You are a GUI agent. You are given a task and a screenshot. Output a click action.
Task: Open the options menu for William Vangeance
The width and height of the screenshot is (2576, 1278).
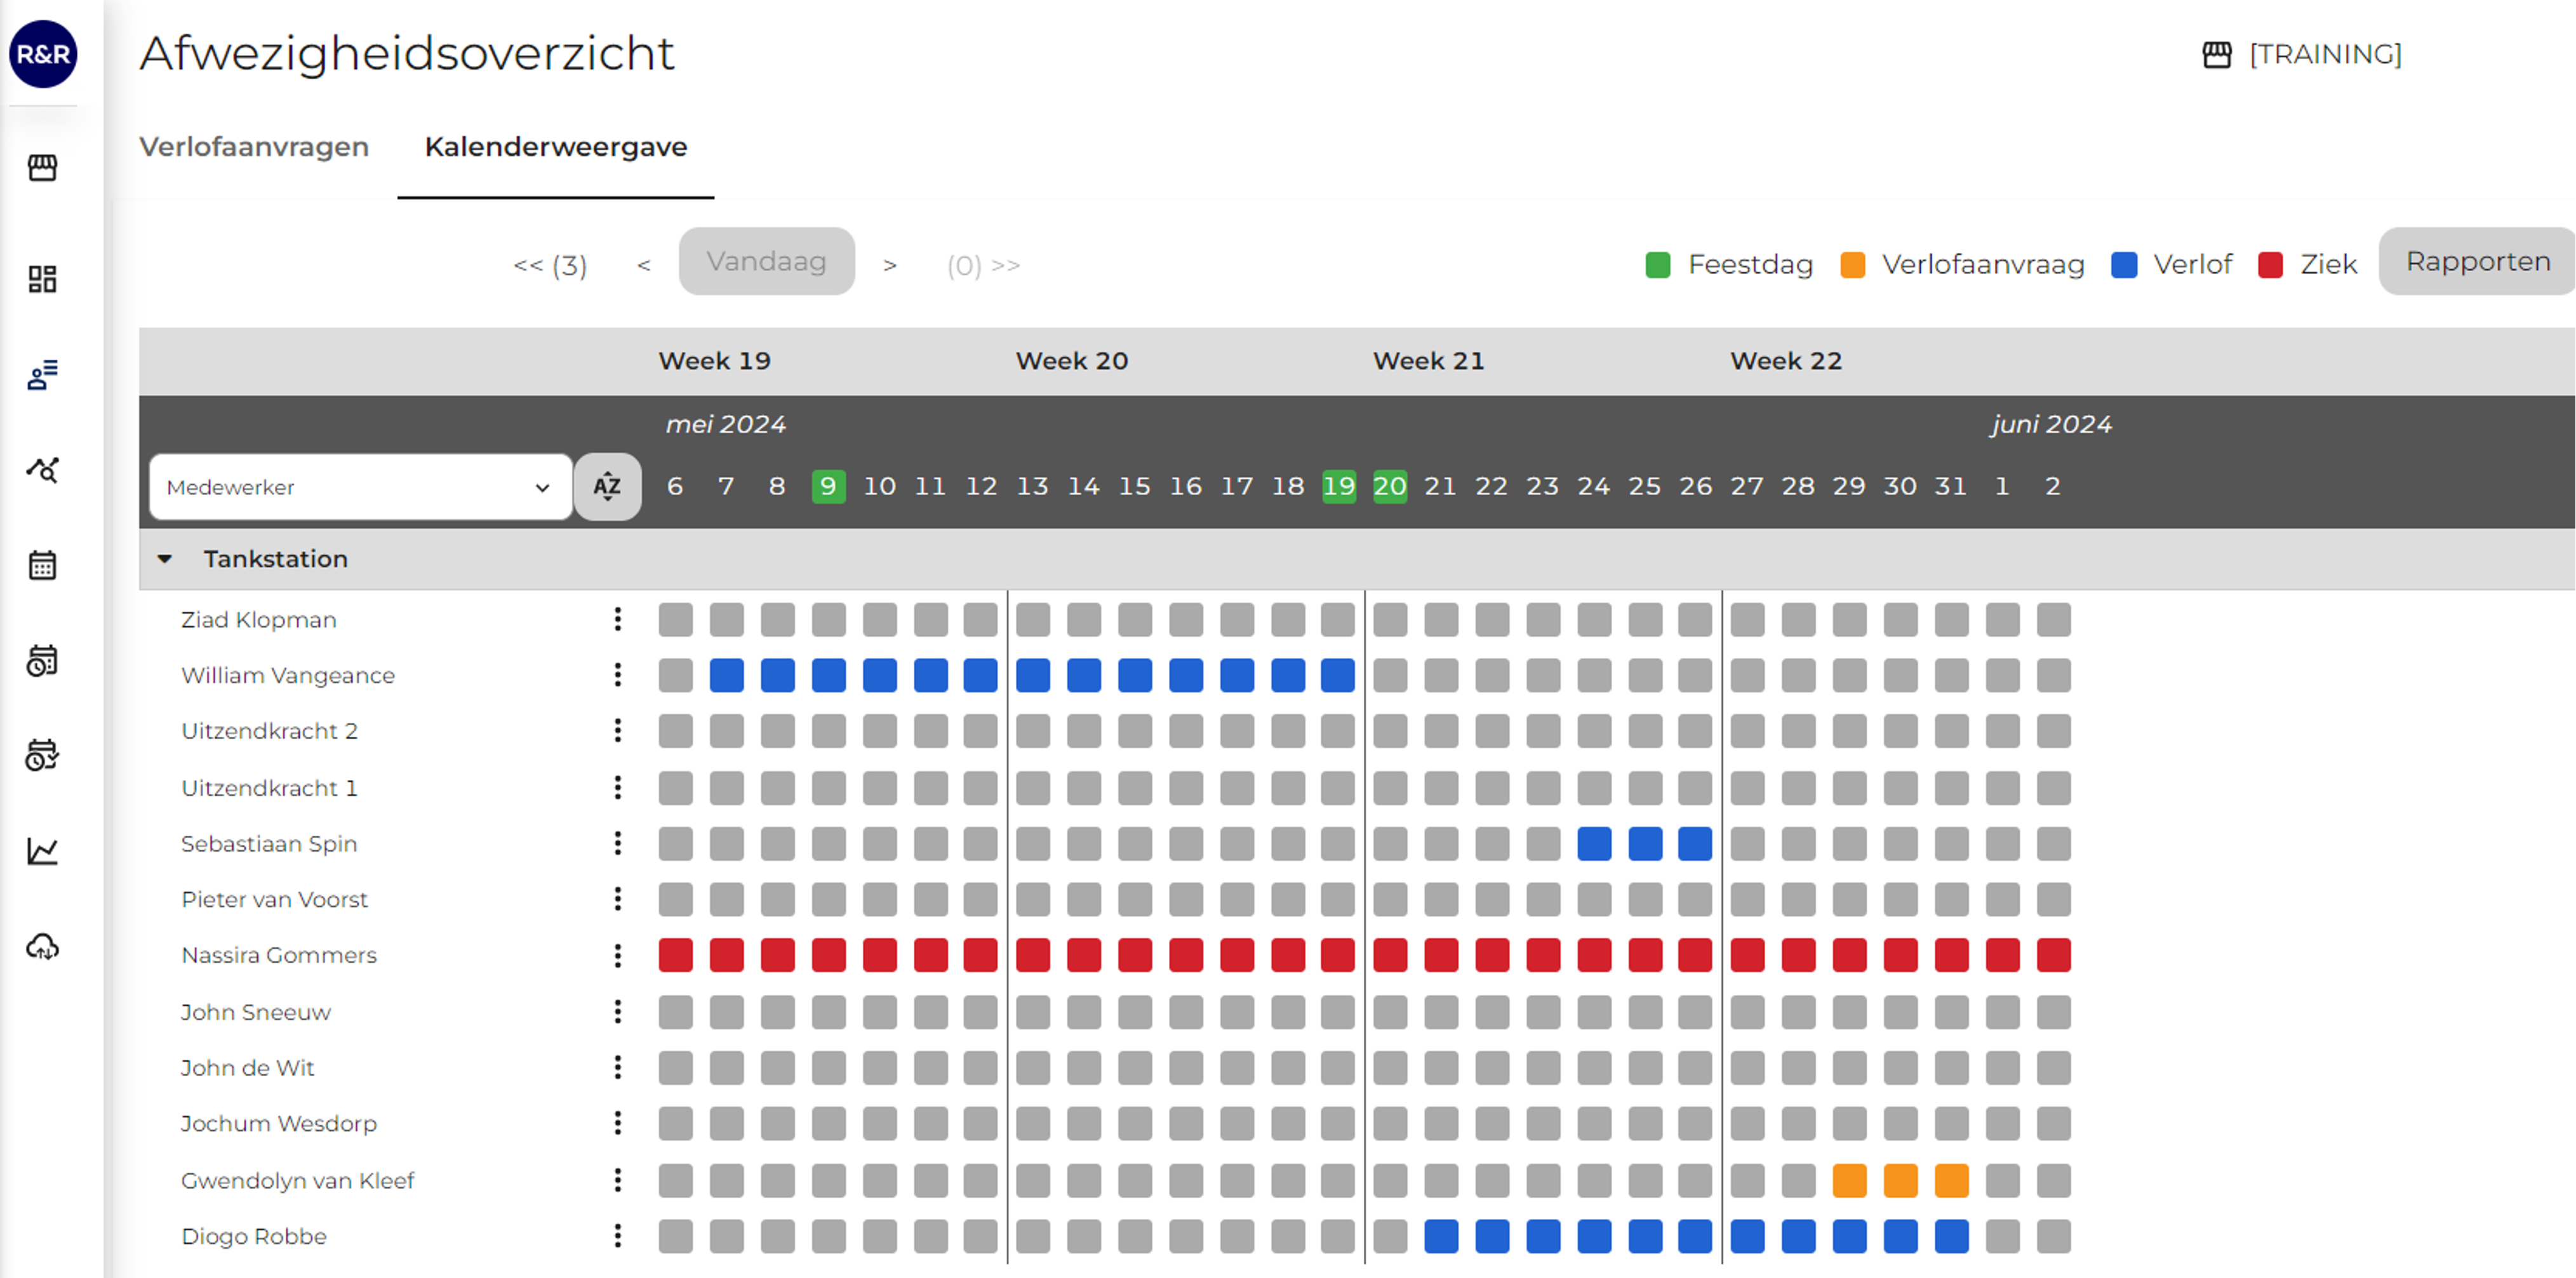(x=618, y=675)
